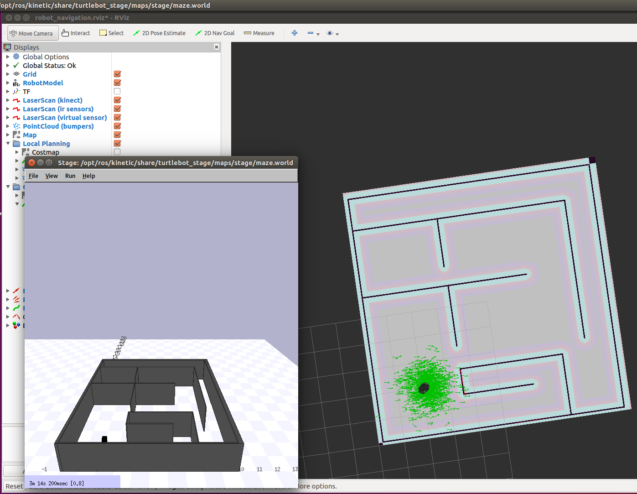The image size is (637, 494).
Task: Click the plus add-tool icon
Action: click(x=295, y=33)
